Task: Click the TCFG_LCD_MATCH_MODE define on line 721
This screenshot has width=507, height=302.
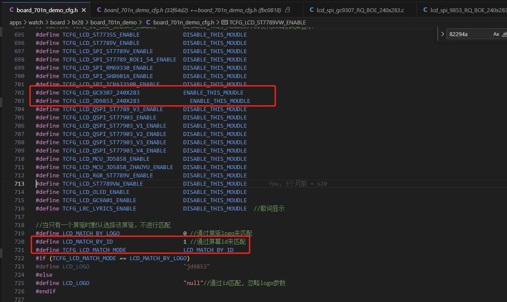Action: (x=95, y=250)
